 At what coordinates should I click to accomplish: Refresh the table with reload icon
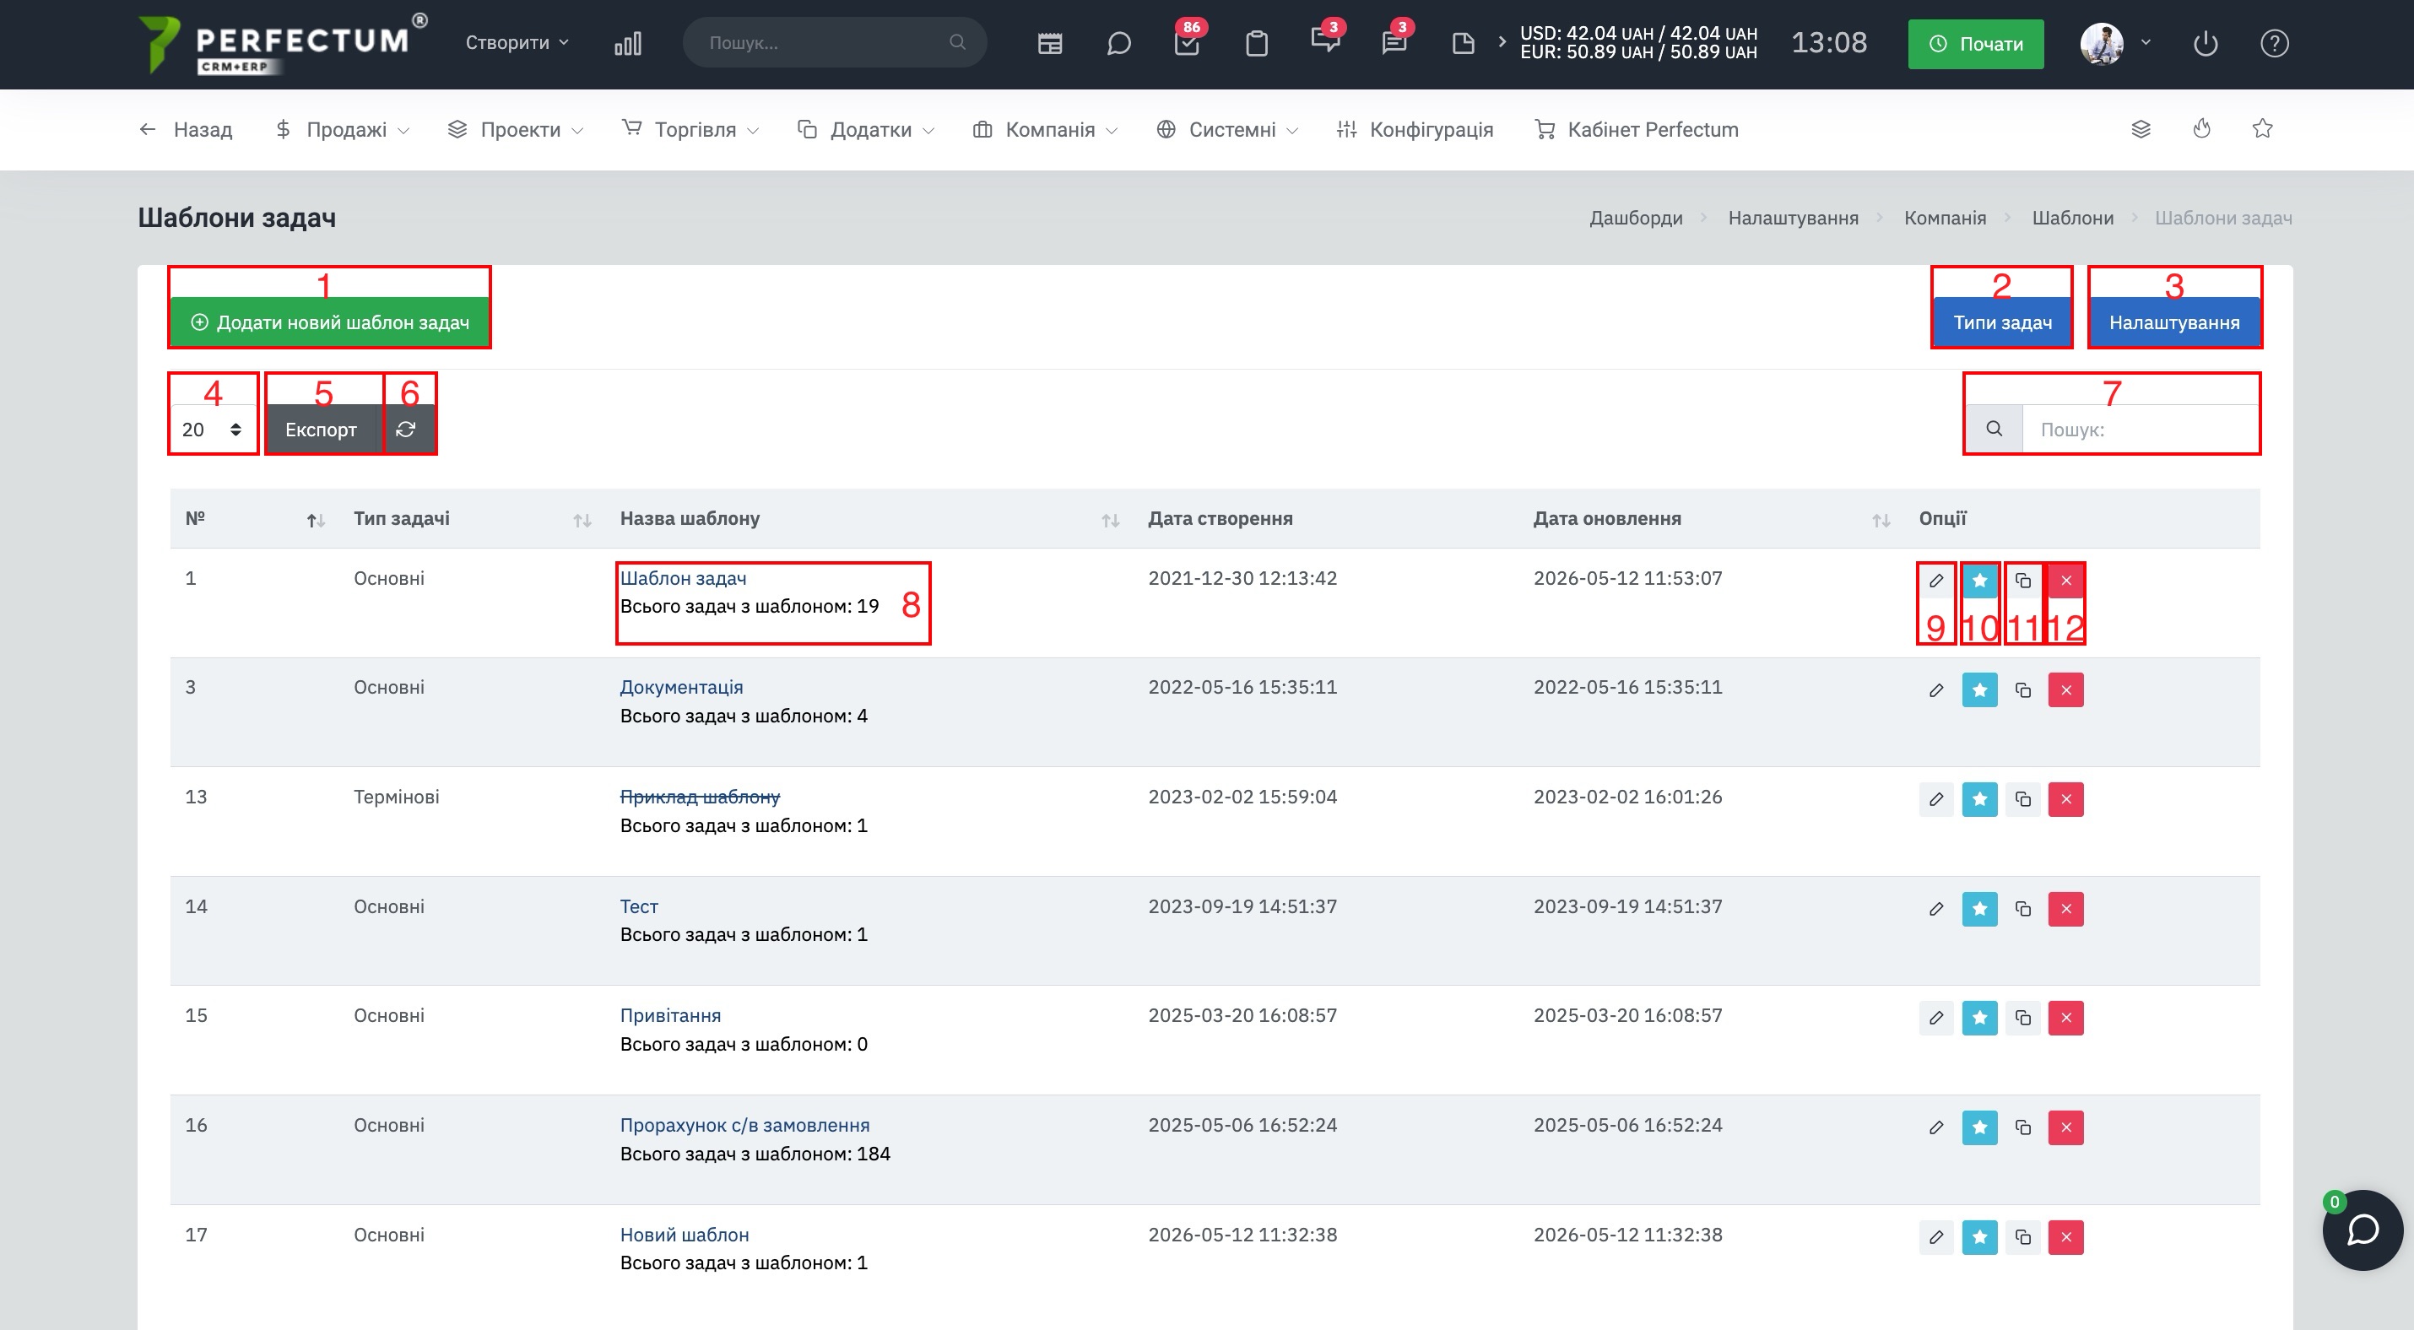point(407,429)
